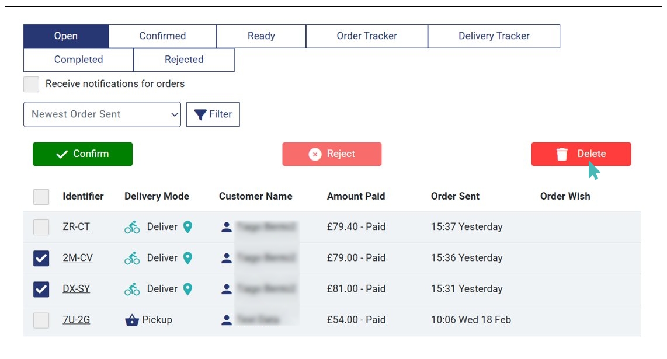The height and width of the screenshot is (359, 667).
Task: Click the Order Sent column header
Action: coord(455,197)
